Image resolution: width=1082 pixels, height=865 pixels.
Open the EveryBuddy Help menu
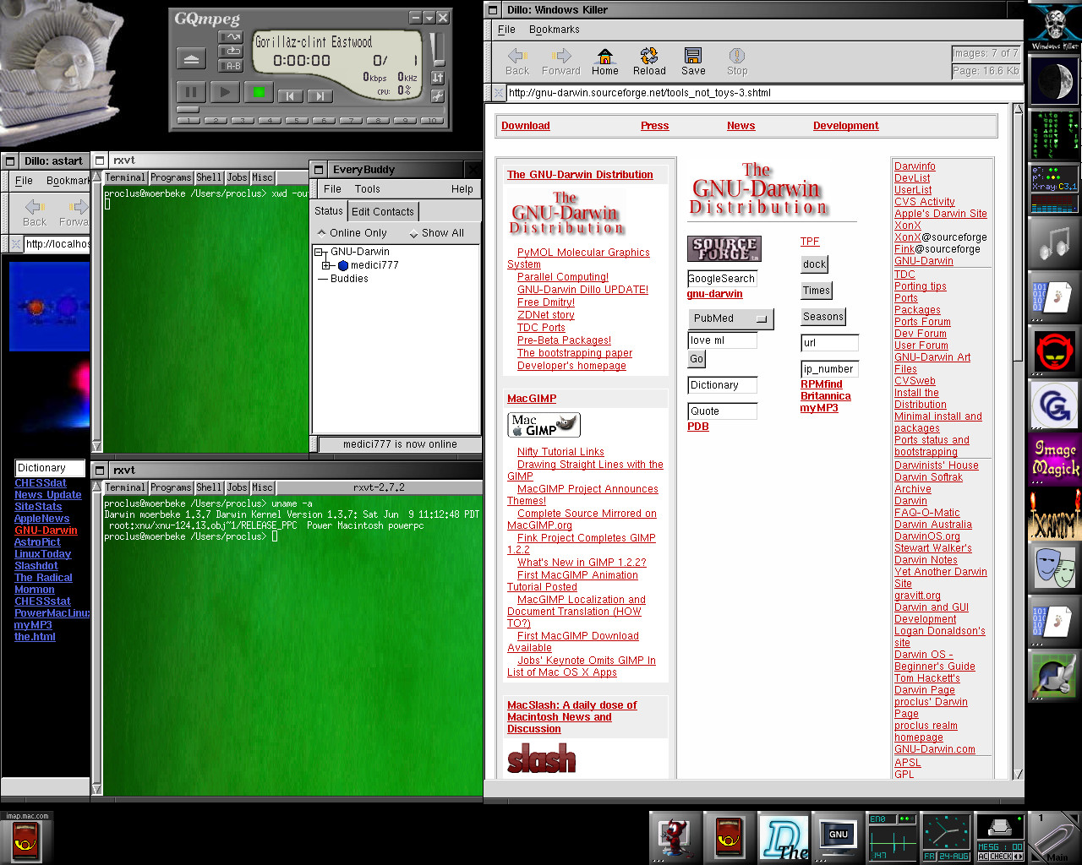(462, 189)
